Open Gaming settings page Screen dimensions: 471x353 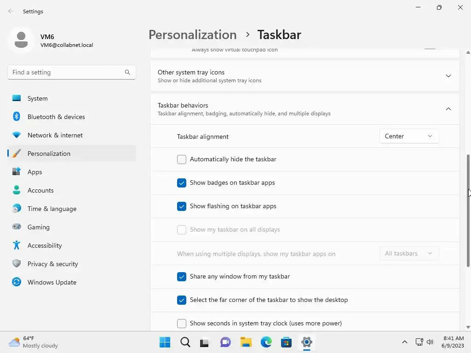click(x=39, y=227)
